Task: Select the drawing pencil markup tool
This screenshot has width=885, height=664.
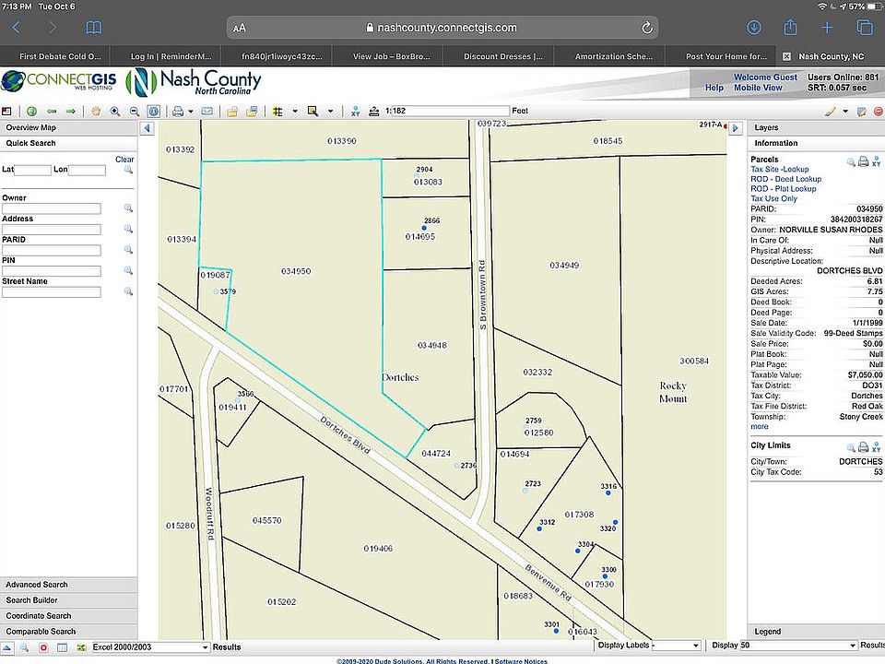Action: tap(830, 112)
